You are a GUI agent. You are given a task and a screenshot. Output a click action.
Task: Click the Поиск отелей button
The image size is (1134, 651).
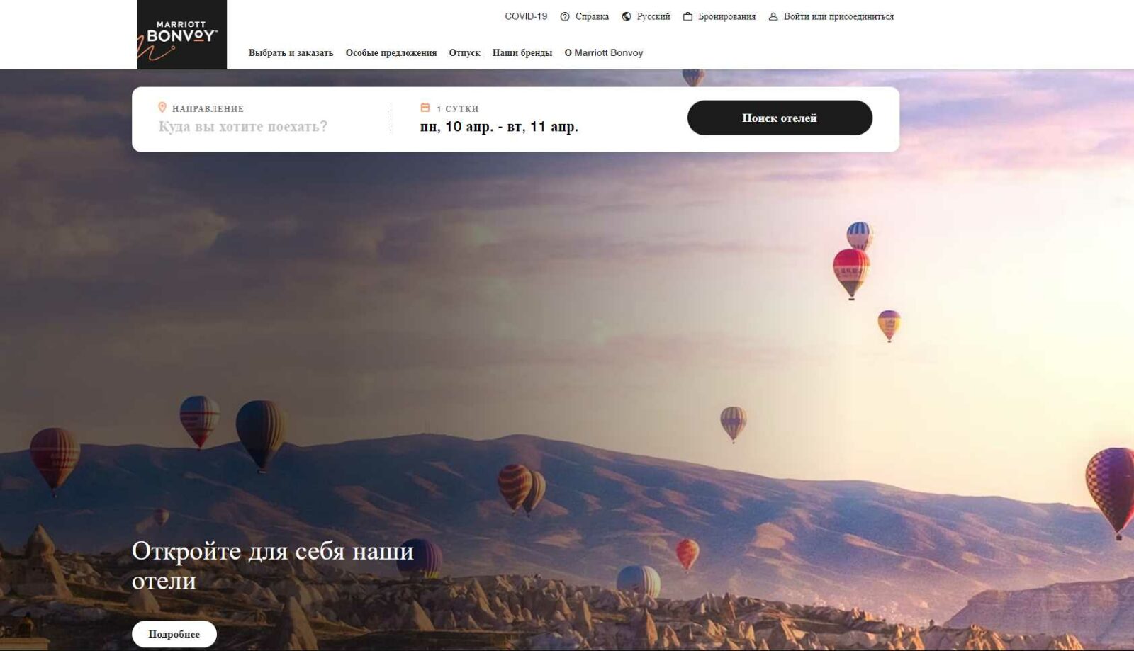[x=780, y=118]
